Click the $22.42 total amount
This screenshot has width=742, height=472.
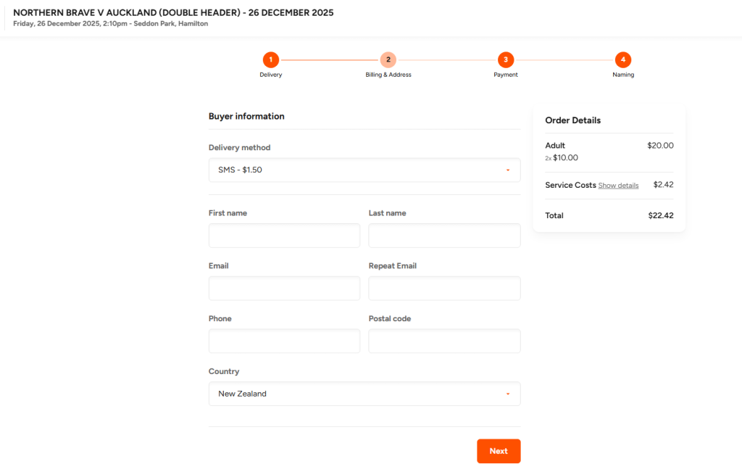661,215
